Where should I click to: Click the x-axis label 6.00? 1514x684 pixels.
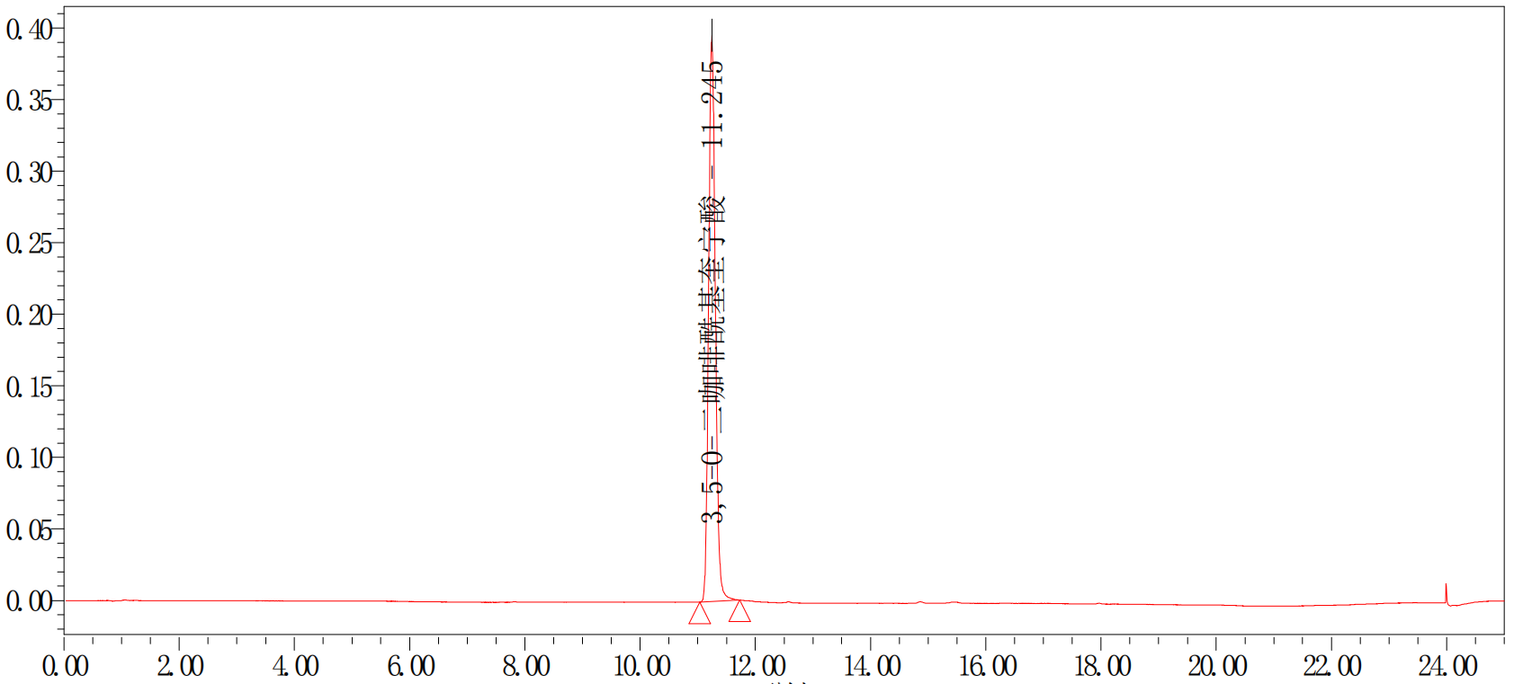coord(411,667)
